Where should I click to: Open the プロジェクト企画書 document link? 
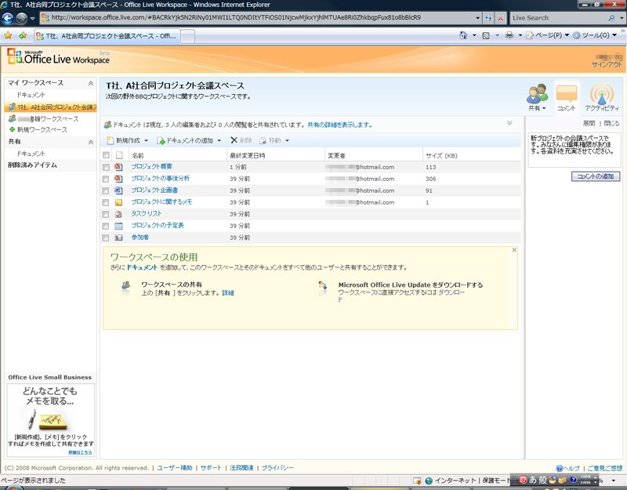[154, 191]
